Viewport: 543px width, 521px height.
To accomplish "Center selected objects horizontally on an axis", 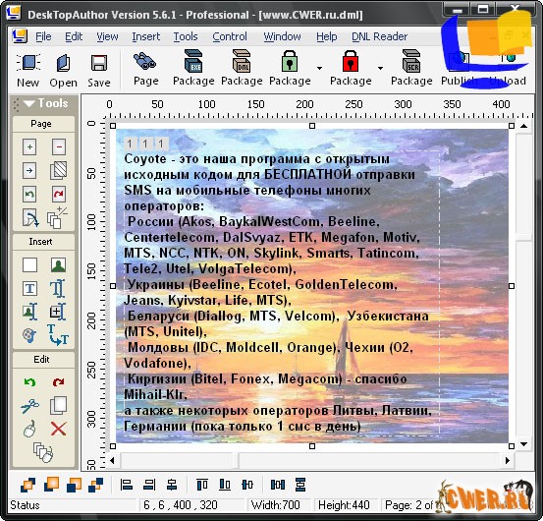I will 172,485.
